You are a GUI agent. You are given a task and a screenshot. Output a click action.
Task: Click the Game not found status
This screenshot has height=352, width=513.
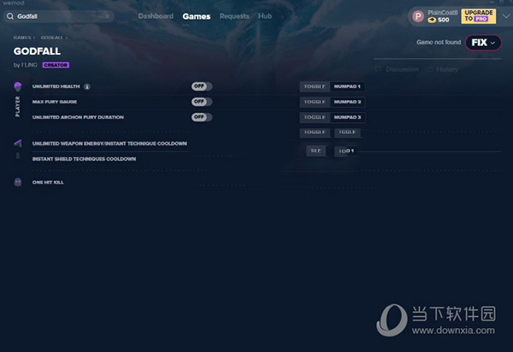(x=439, y=42)
